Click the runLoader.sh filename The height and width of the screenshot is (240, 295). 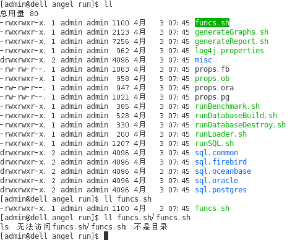point(221,134)
